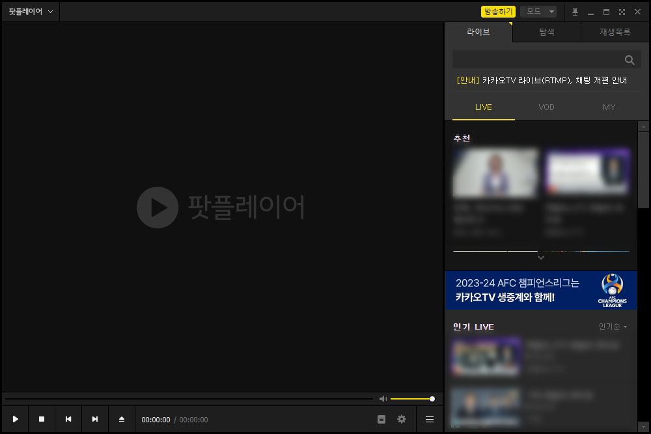Close the PotPlayer window
The height and width of the screenshot is (434, 651).
coord(638,12)
